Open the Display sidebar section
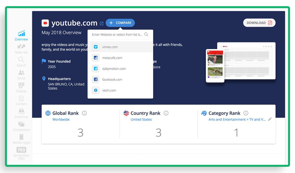The image size is (295, 173). (21, 88)
